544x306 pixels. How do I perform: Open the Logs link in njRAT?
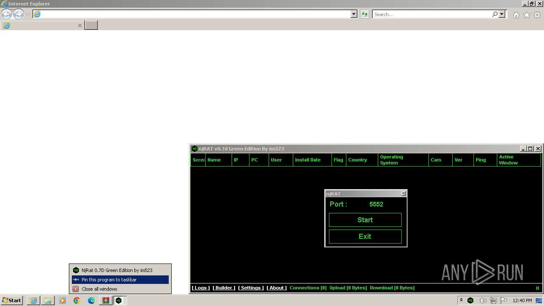[x=201, y=288]
